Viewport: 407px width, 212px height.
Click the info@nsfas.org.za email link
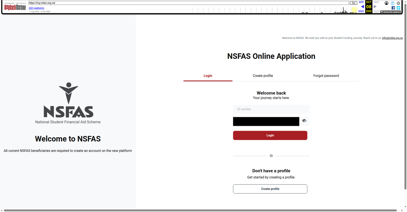pyautogui.click(x=392, y=38)
